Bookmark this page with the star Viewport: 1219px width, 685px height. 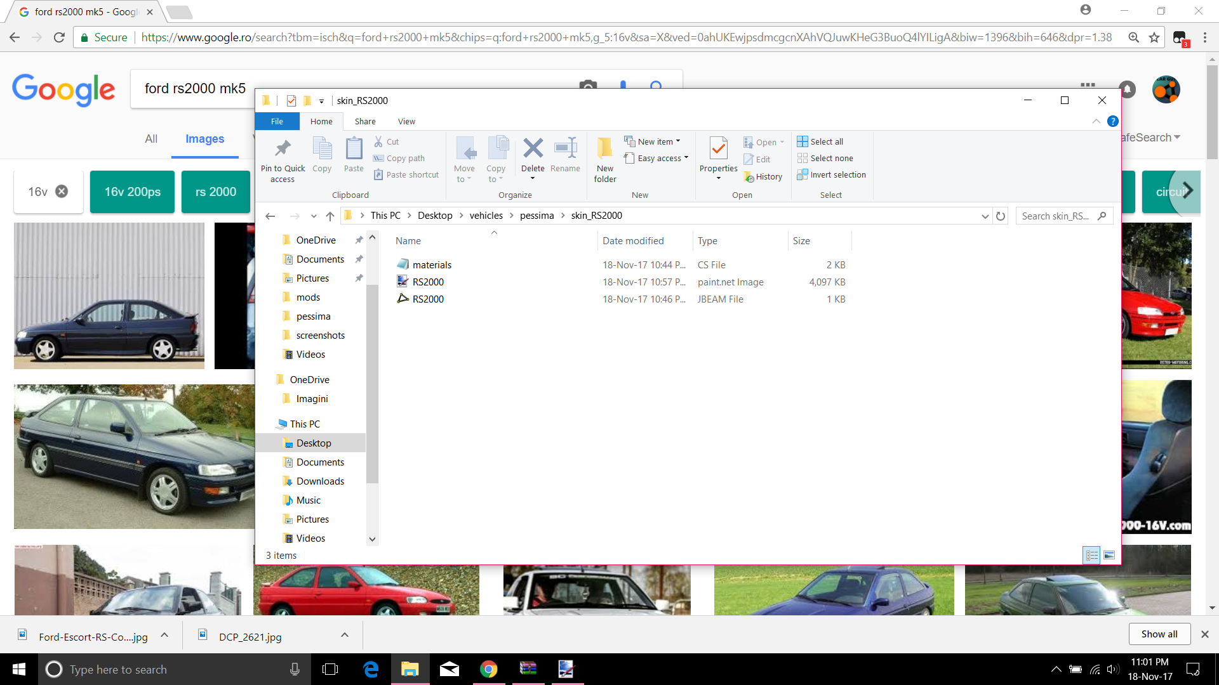1154,37
